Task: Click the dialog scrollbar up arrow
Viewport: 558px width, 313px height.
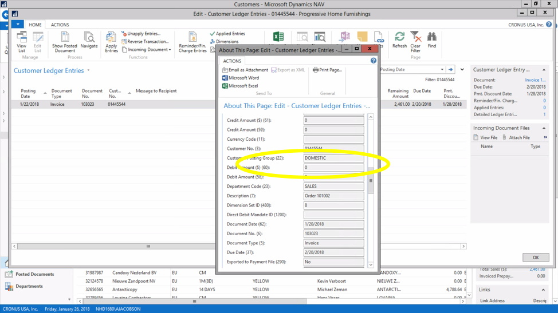Action: (371, 117)
